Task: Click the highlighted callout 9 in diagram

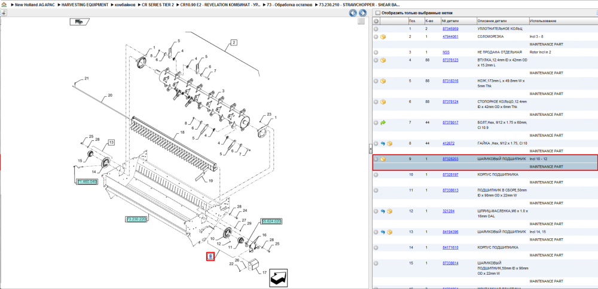Action: pyautogui.click(x=210, y=257)
